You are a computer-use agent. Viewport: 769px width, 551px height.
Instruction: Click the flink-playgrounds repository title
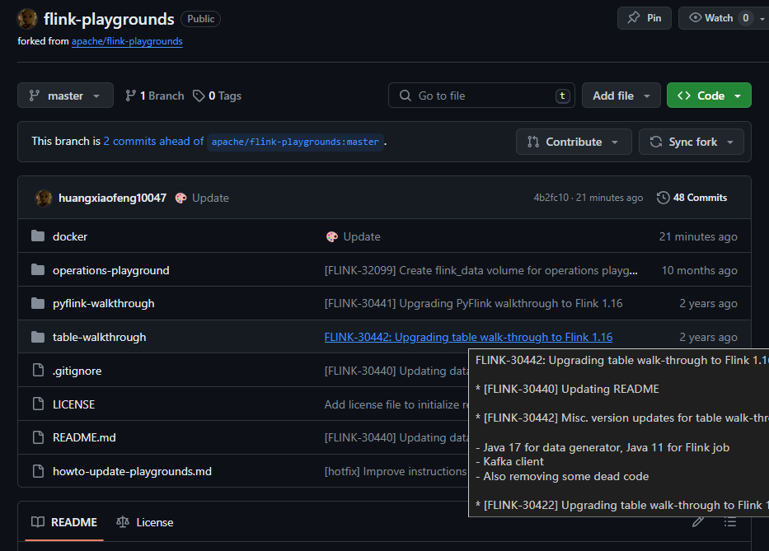coord(109,19)
